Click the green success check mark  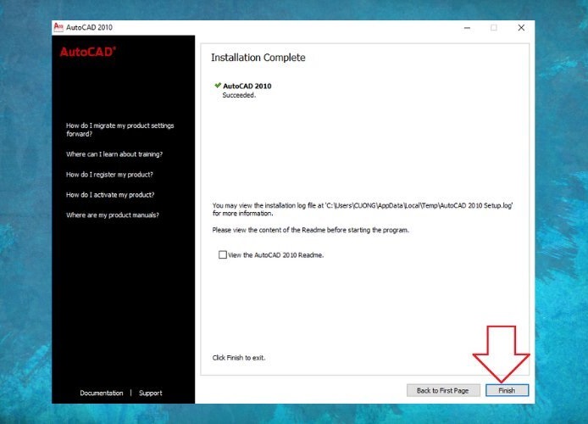217,86
